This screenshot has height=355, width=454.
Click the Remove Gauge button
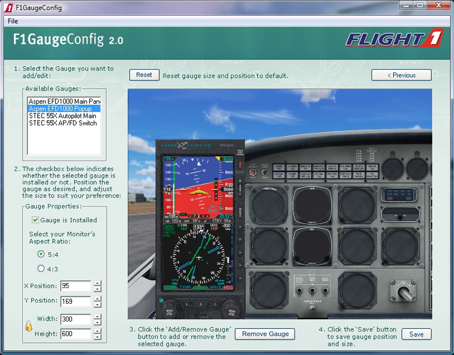(x=265, y=334)
